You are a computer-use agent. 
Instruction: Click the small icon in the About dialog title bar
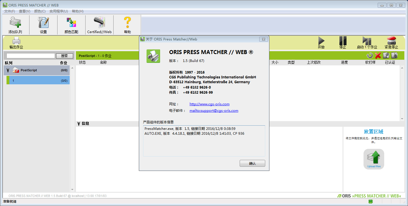[x=143, y=39]
